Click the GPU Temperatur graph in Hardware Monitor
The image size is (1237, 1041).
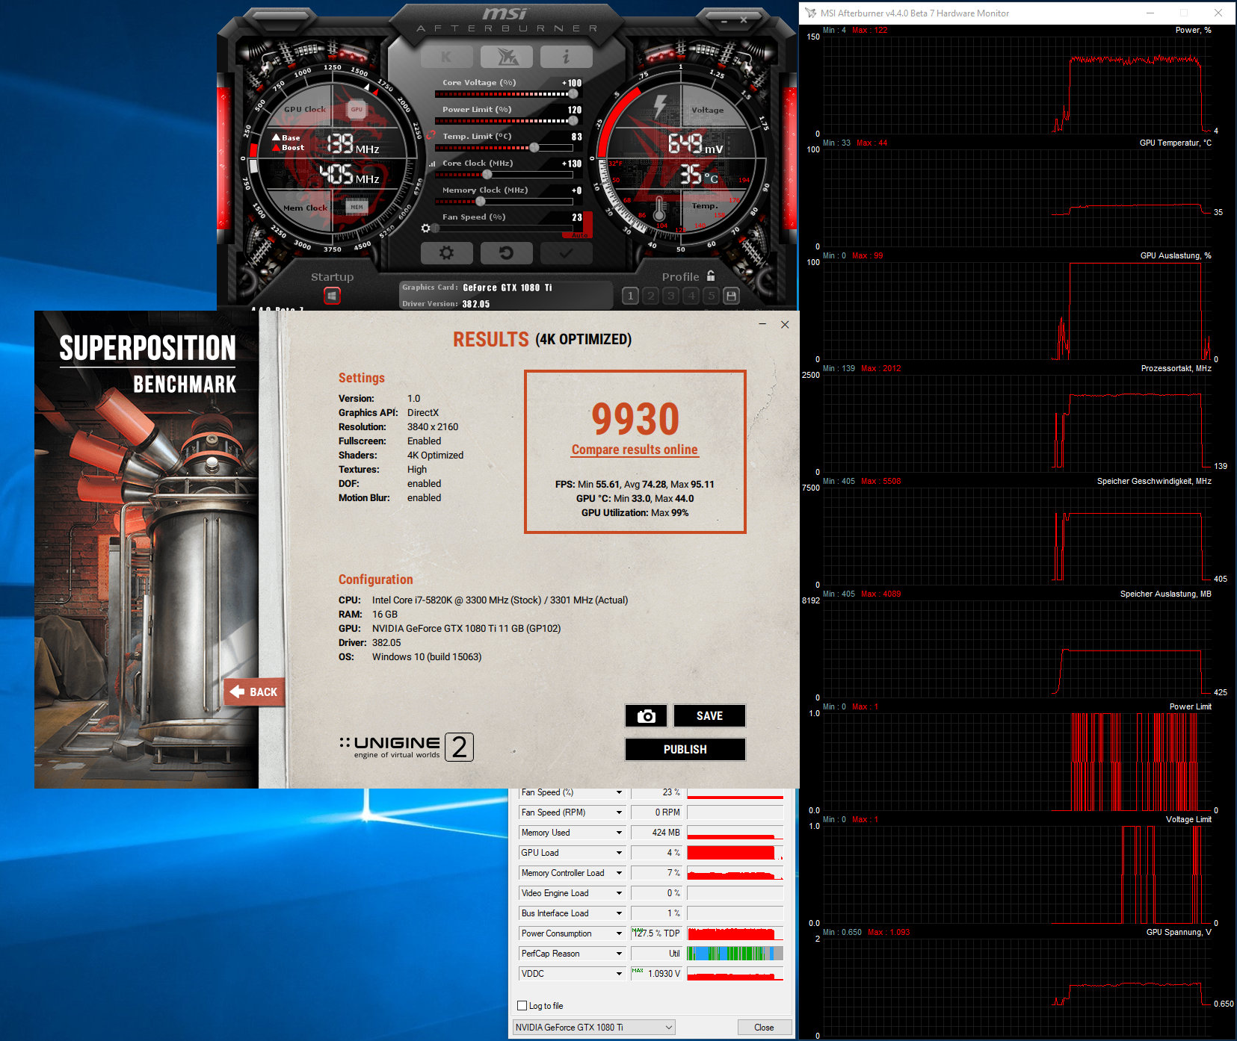click(1017, 198)
